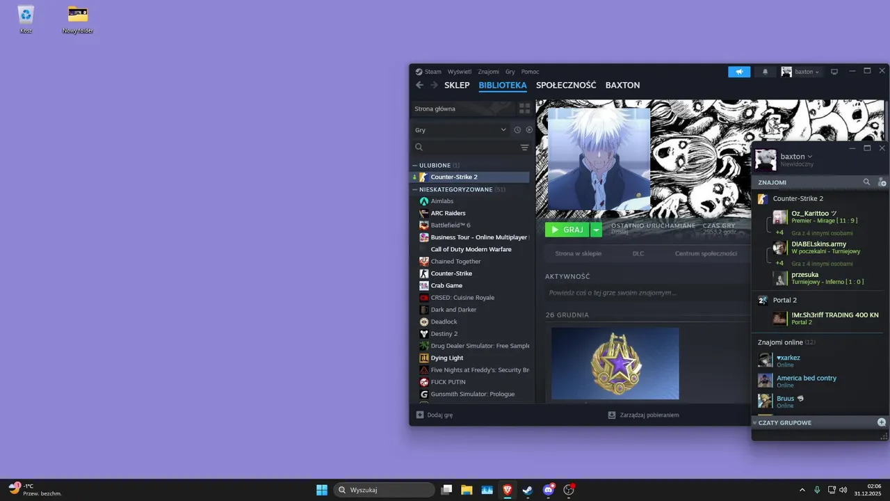The width and height of the screenshot is (890, 501).
Task: Click Brave browser icon in the taskbar
Action: 507,490
